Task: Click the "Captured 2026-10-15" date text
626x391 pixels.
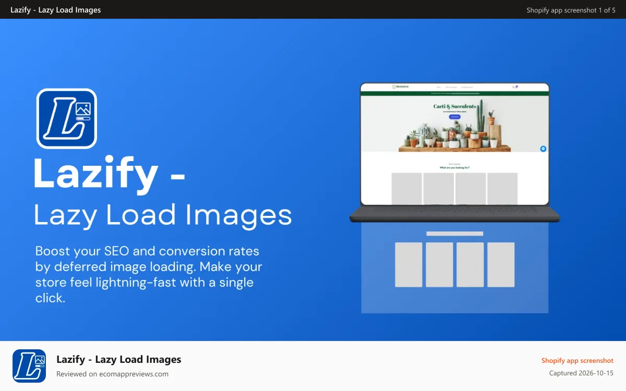Action: (x=581, y=373)
